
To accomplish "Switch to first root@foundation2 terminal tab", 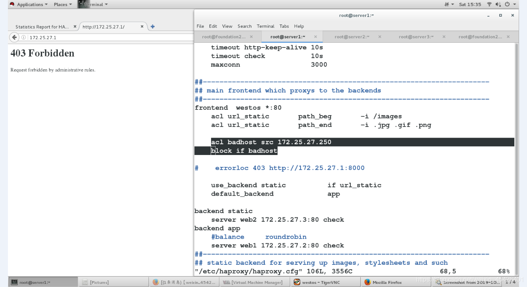I will coord(224,37).
